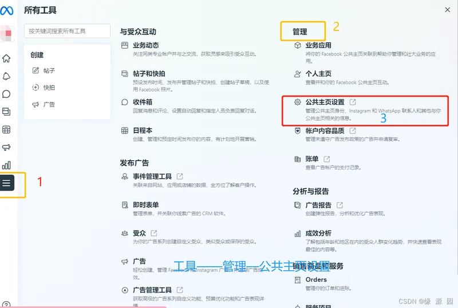Click the 日程本 calendar grid icon
Viewport: 458px width, 308px height.
(125, 131)
